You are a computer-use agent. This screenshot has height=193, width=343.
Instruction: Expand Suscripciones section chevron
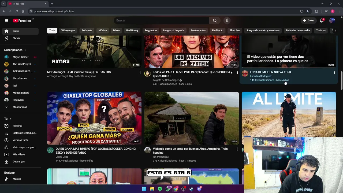pyautogui.click(x=25, y=50)
